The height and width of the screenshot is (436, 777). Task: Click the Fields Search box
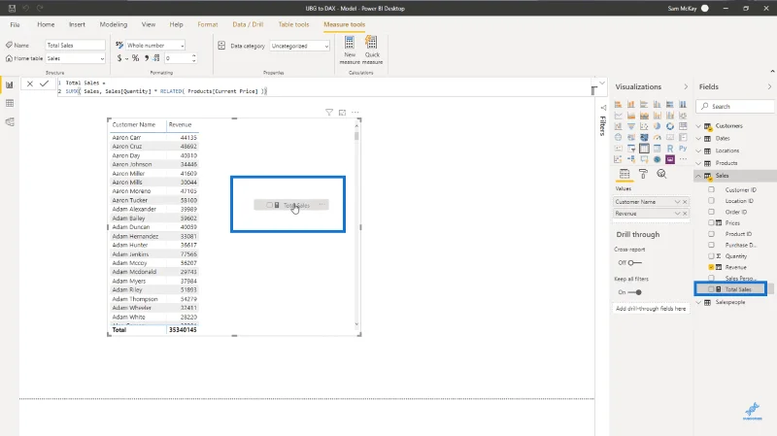[x=735, y=107]
